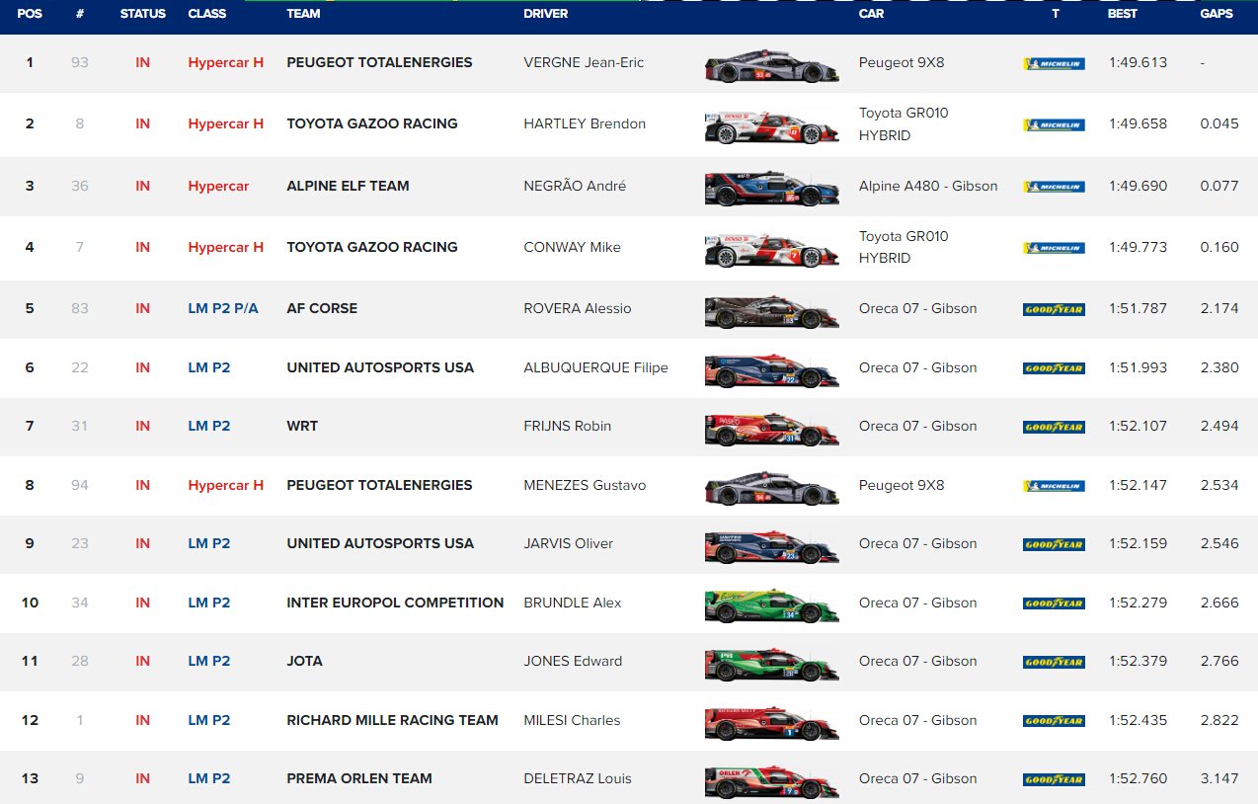
Task: Click the Goodyear logo in the WRT row
Action: [x=1054, y=428]
